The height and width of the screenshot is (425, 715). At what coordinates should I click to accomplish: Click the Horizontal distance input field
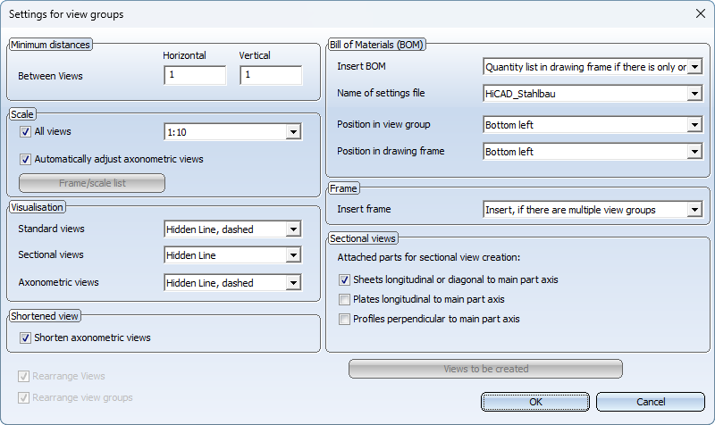click(x=195, y=76)
